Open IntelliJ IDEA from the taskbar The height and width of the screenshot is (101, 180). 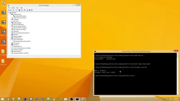tap(25, 99)
